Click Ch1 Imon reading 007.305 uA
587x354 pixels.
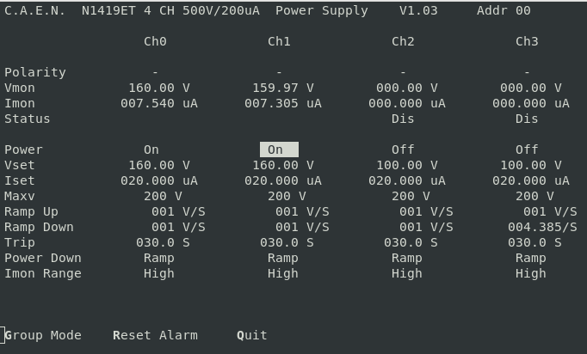click(x=283, y=103)
